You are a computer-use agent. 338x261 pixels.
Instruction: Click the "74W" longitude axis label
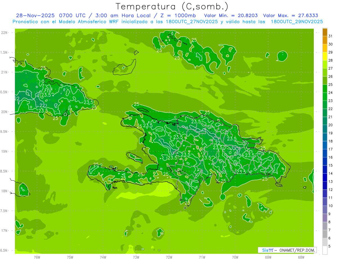click(103, 257)
